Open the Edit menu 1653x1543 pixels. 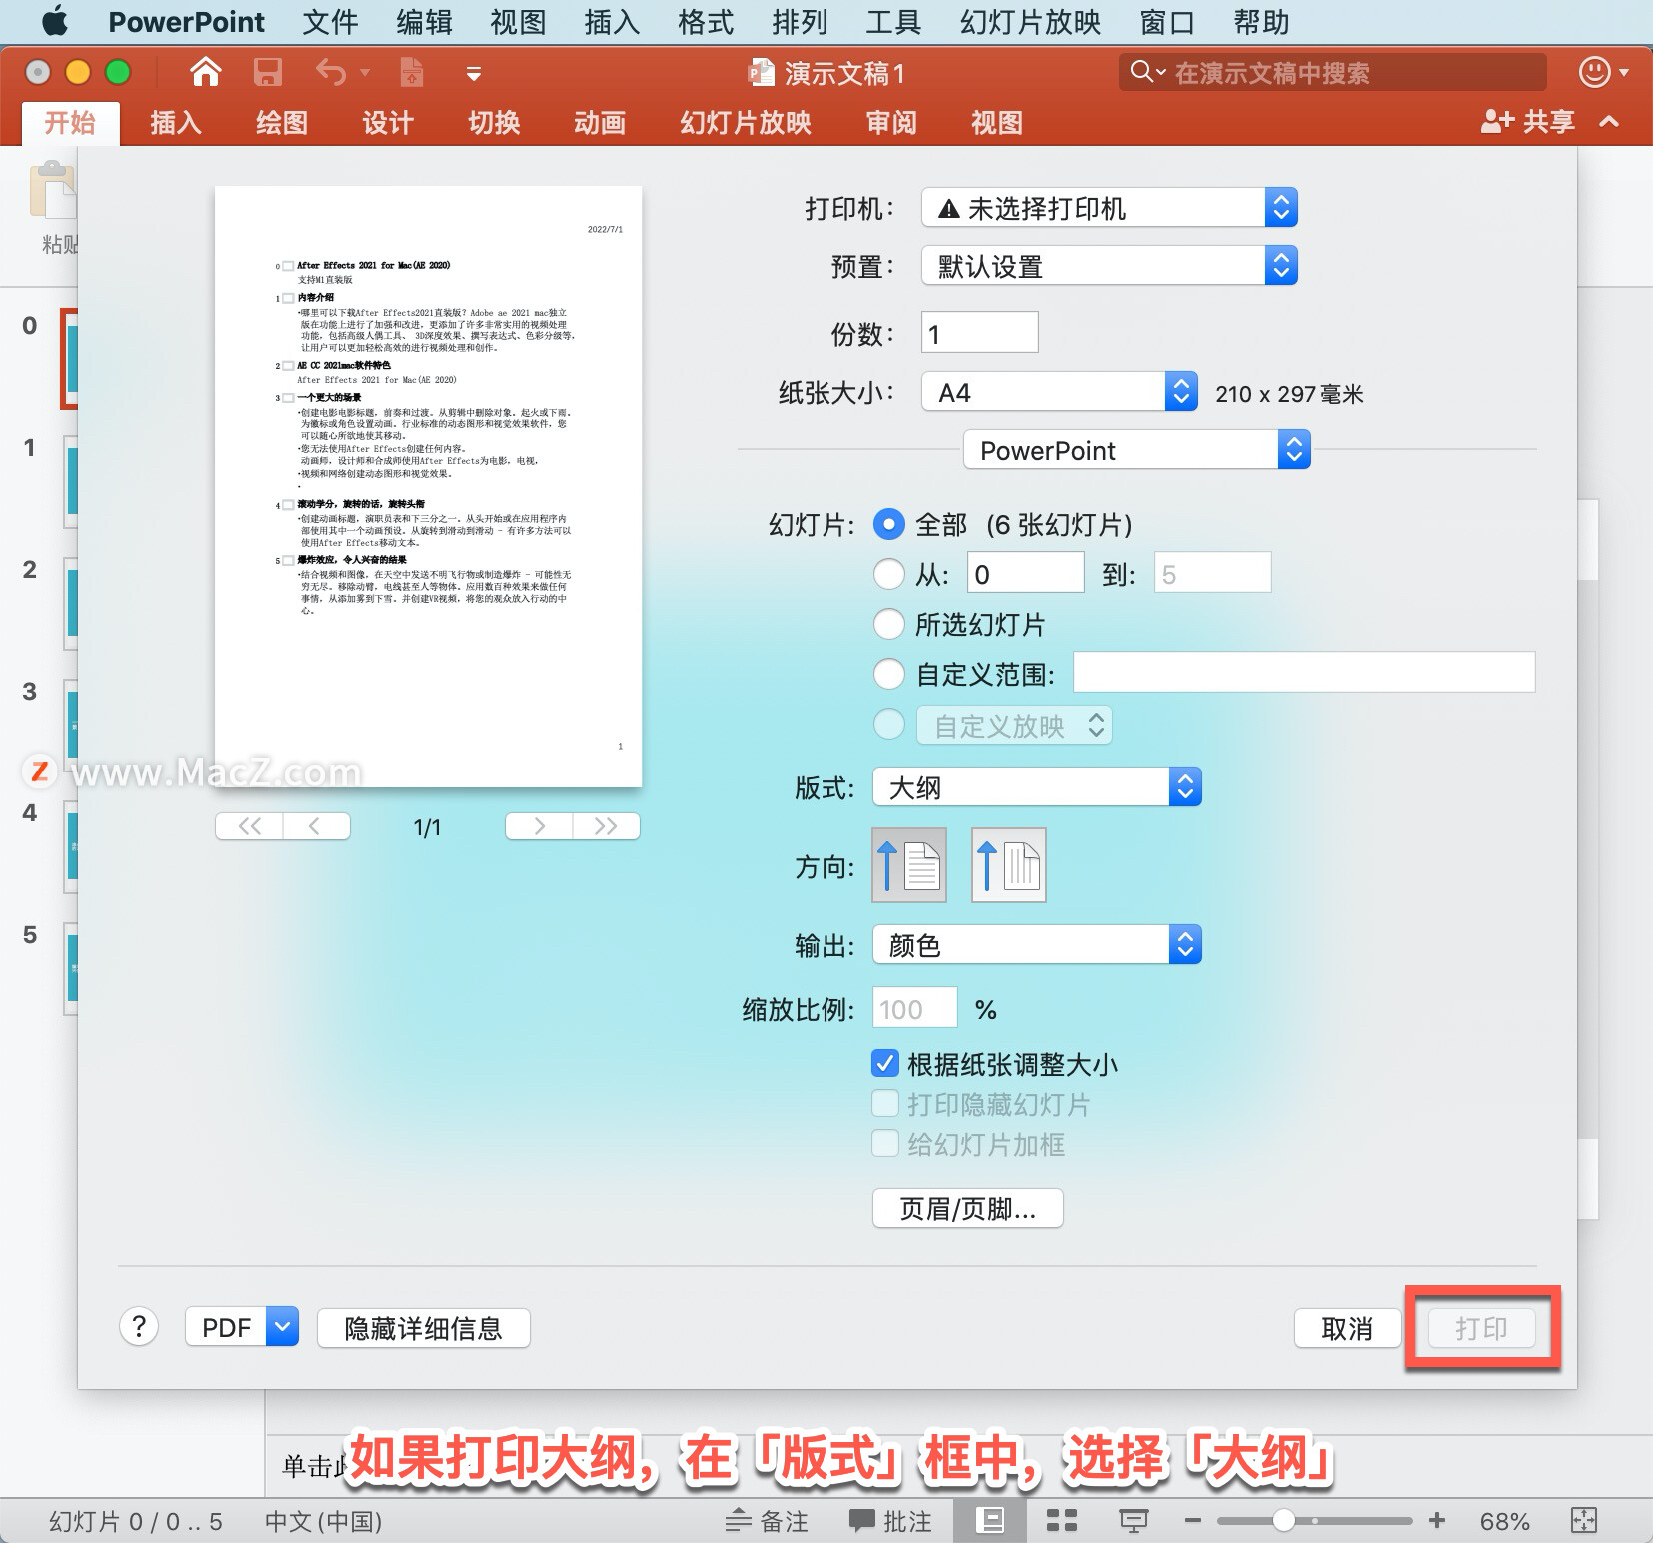point(424,21)
